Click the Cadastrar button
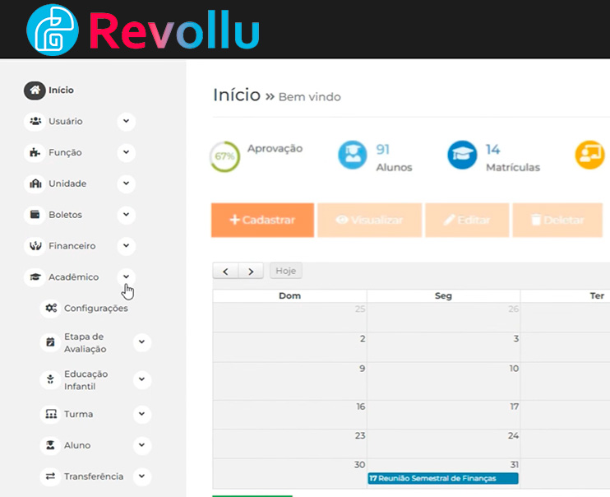The height and width of the screenshot is (497, 610). 262,220
